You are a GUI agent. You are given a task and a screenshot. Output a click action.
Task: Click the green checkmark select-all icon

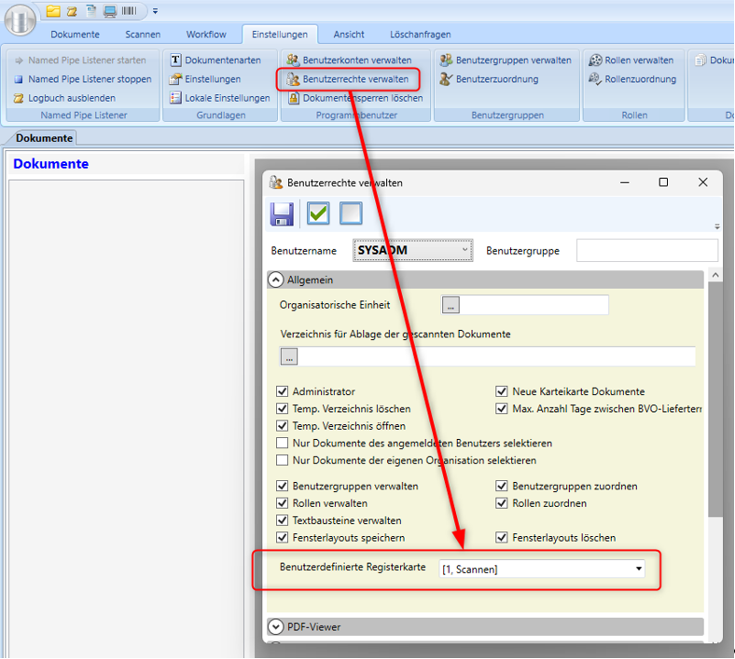pos(318,213)
